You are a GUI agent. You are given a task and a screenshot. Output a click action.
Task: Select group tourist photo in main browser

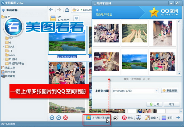click(67, 73)
